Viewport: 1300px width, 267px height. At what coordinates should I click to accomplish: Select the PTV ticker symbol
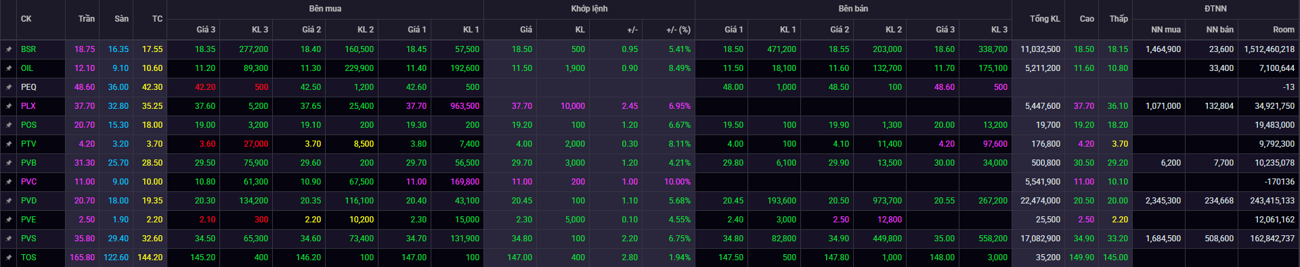(x=28, y=144)
